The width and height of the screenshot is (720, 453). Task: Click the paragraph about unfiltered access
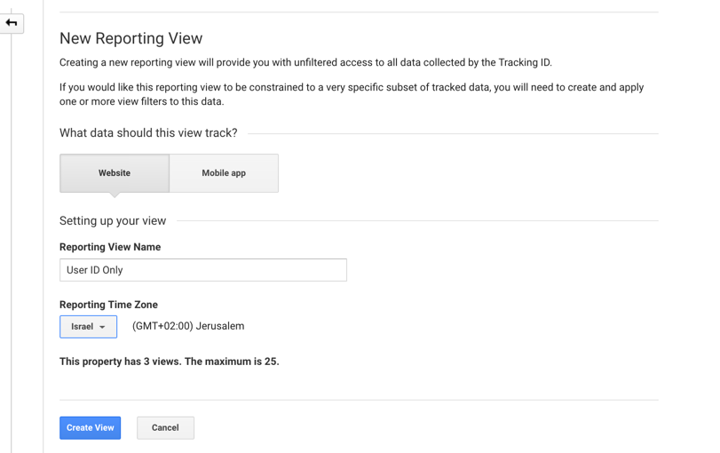tap(305, 62)
